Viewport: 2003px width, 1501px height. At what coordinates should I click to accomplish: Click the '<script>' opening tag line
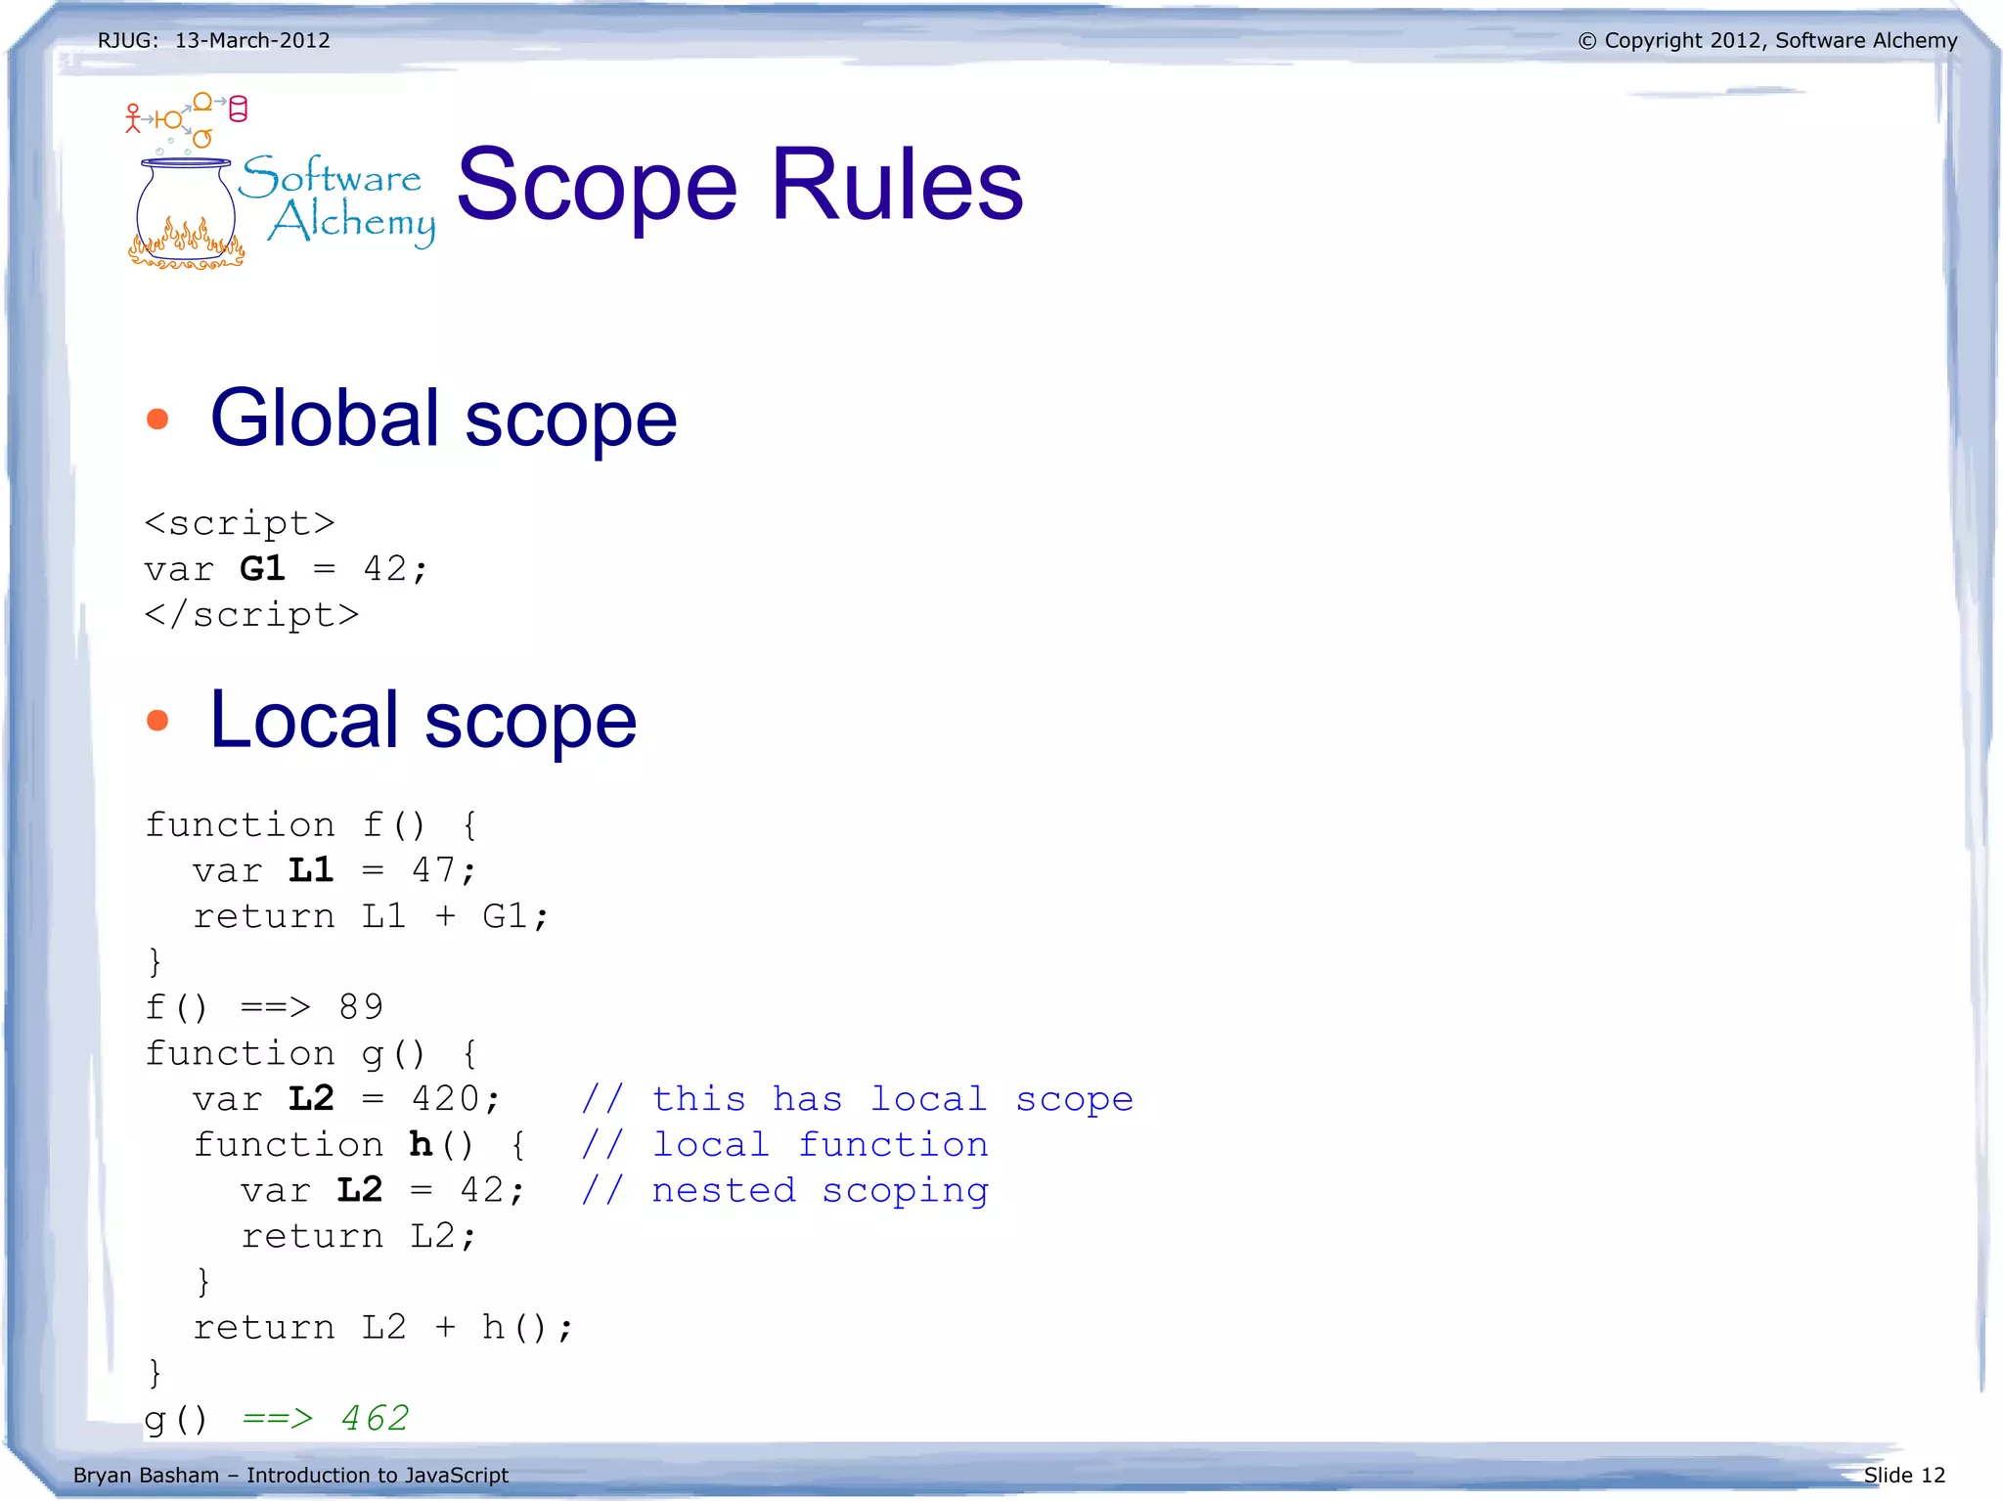(240, 523)
